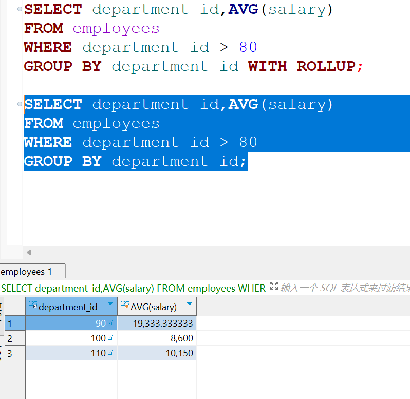
Task: Collapse the highlighted second SELECT statement fold
Action: pos(20,105)
